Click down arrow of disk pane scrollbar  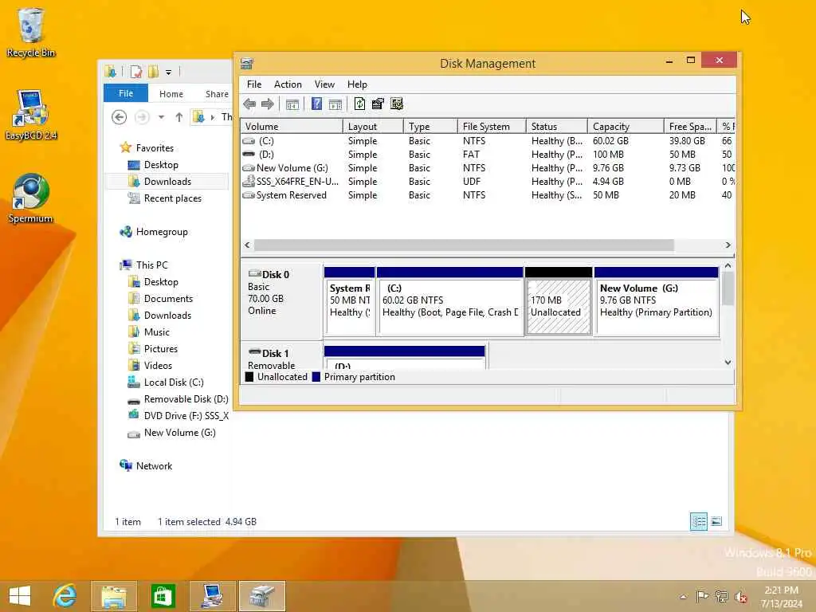(728, 363)
